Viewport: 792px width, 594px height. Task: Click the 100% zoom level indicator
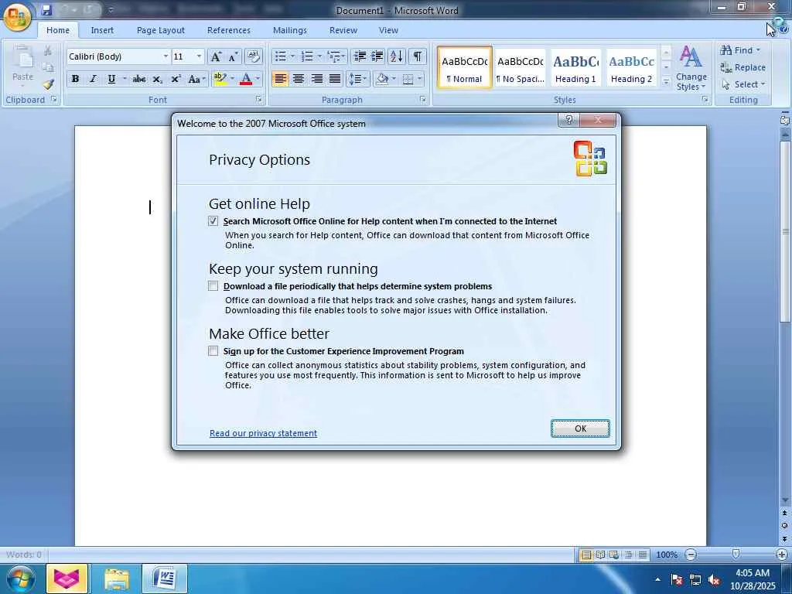tap(667, 555)
